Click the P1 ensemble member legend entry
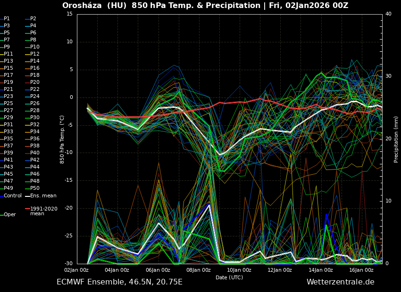The height and width of the screenshot is (292, 401). pos(7,19)
